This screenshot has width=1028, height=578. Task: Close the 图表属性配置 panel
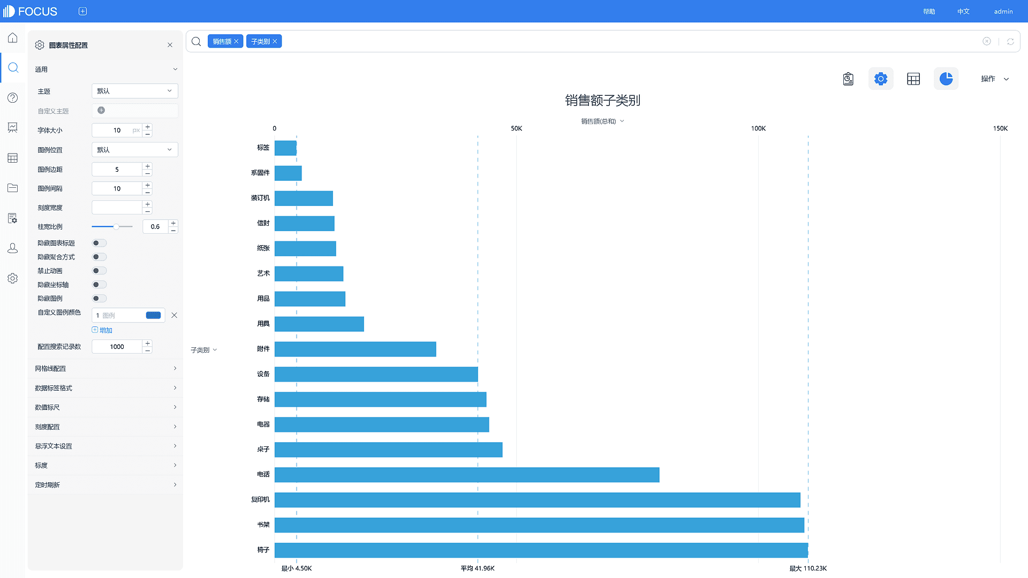(170, 45)
